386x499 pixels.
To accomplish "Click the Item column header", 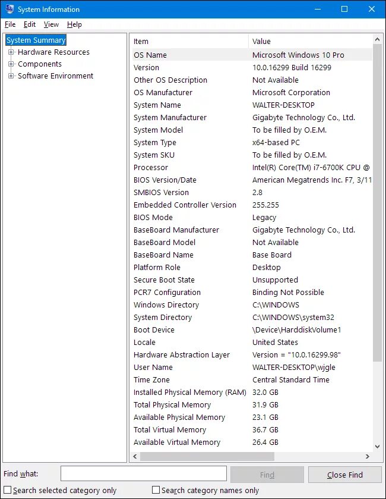I will coord(190,42).
